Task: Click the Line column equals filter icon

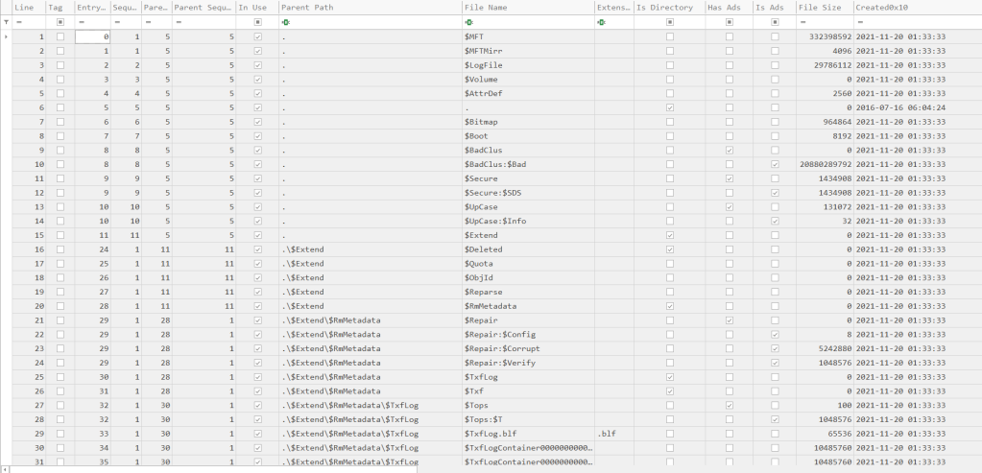Action: pos(18,22)
